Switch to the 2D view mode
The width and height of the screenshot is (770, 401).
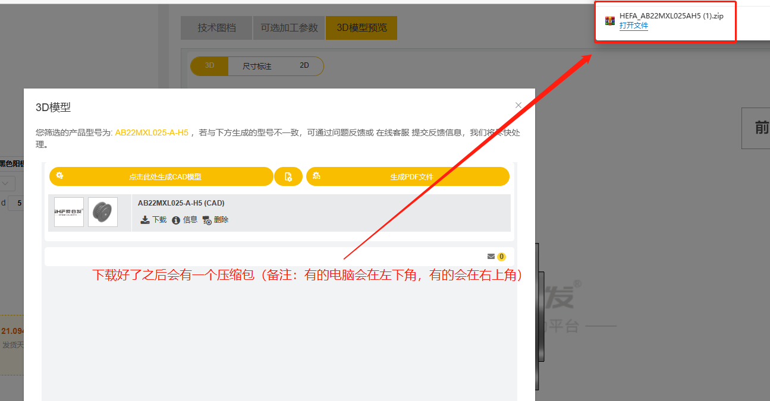pyautogui.click(x=303, y=65)
